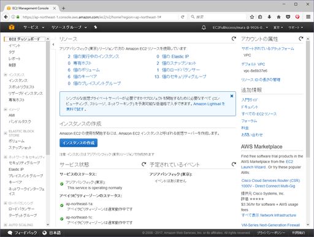Open the リソースグループ dropdown menu
This screenshot has width=314, height=237.
coord(69,27)
